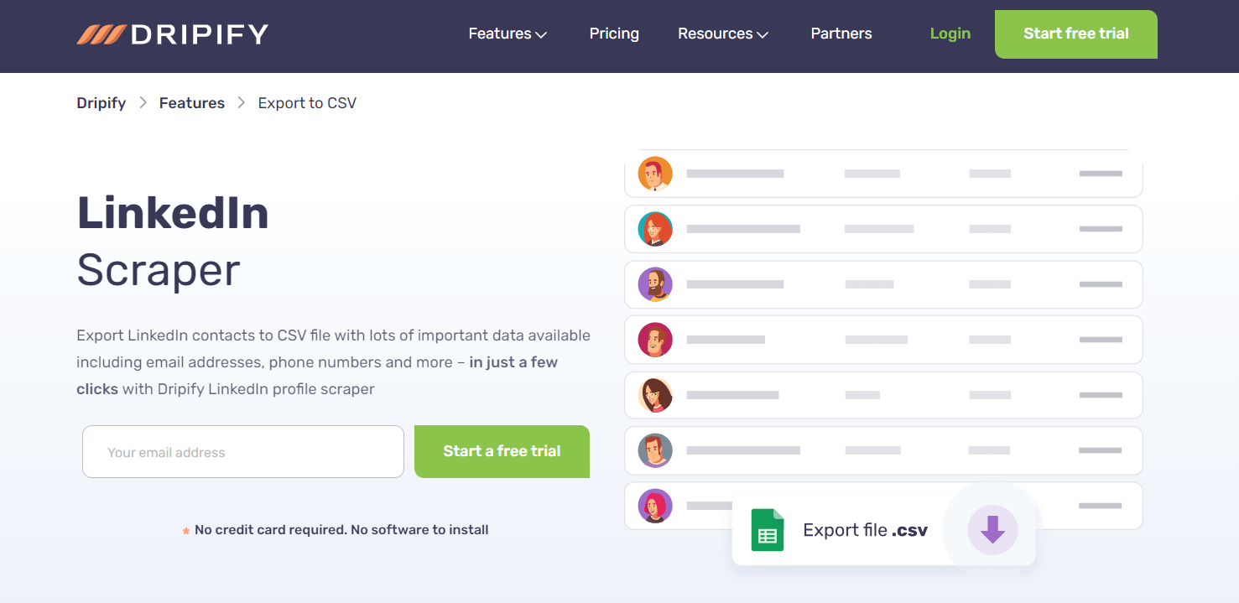Click the green Login link

point(950,34)
